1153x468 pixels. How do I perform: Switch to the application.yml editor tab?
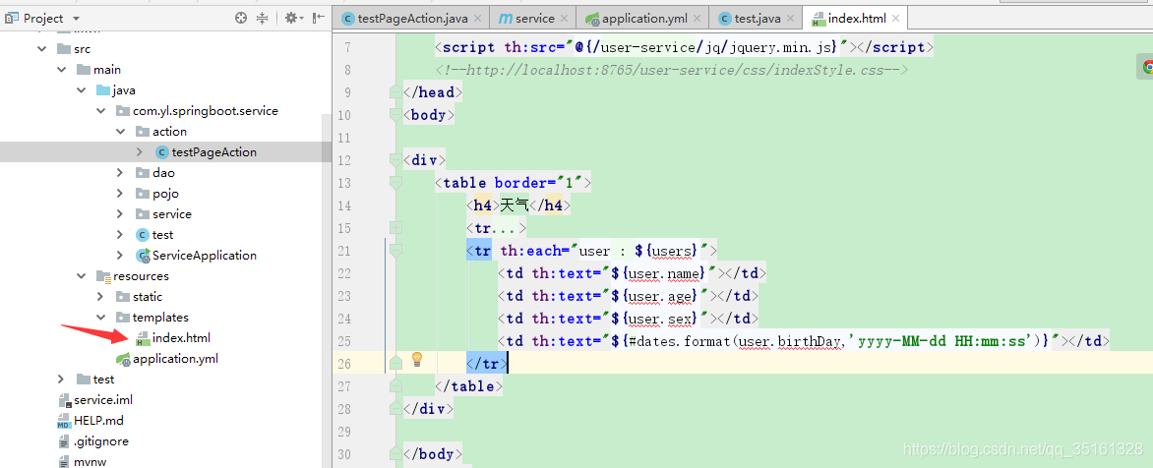(x=643, y=18)
